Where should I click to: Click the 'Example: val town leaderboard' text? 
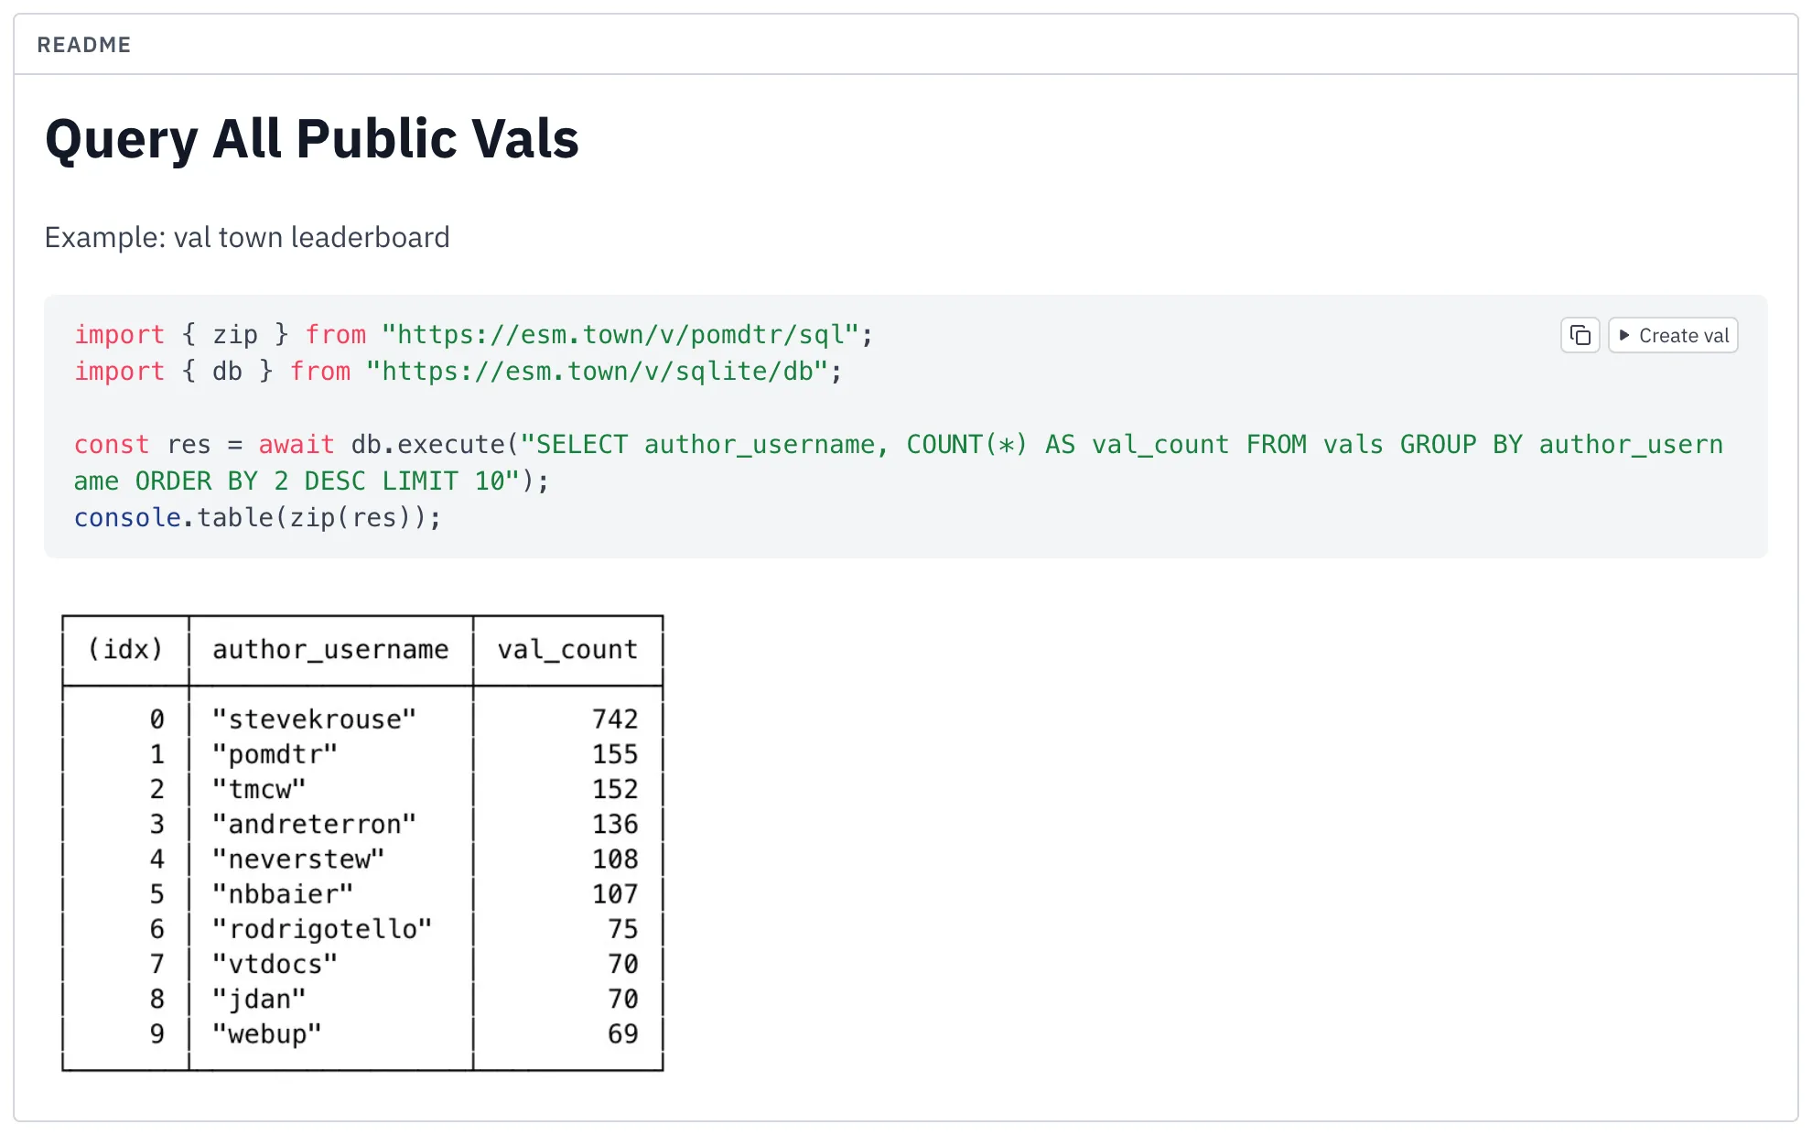(x=247, y=237)
